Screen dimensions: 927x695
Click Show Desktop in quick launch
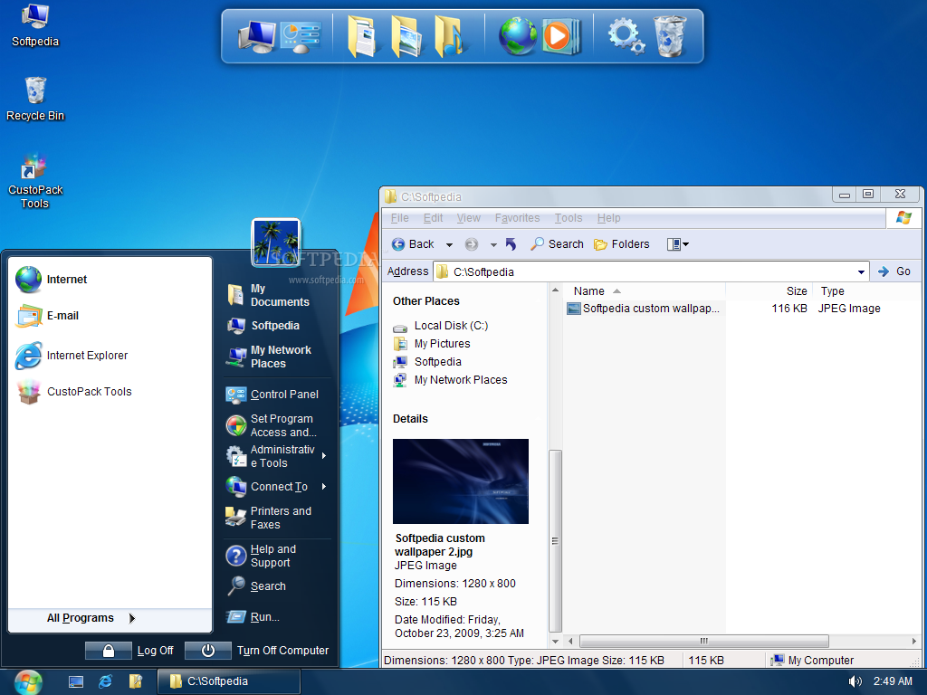coord(76,682)
